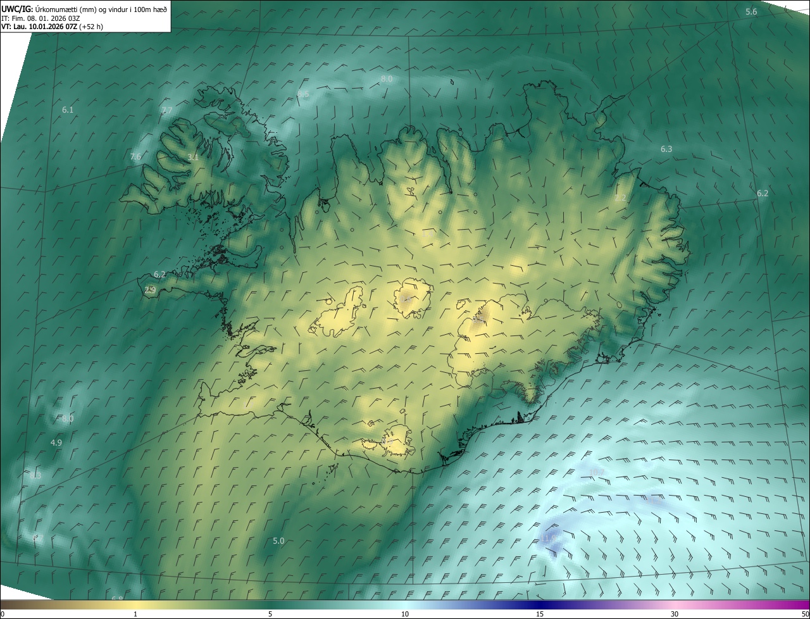Click the 8.0 value beside the 8.5 label

(x=387, y=78)
